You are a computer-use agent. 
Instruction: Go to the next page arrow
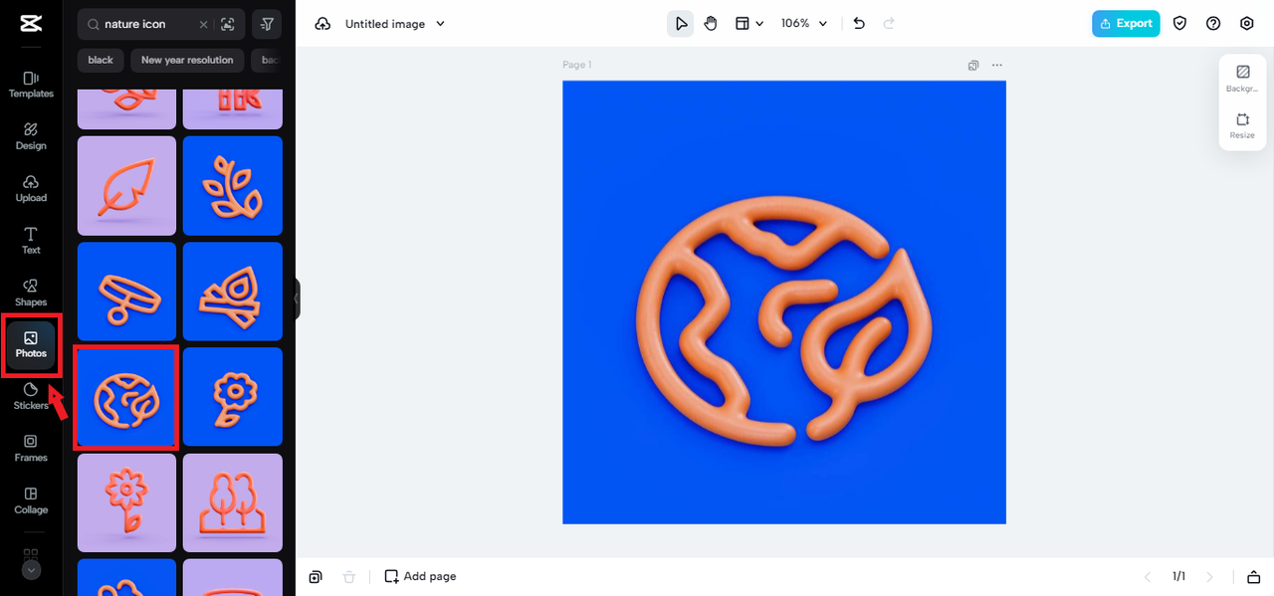coord(1209,577)
